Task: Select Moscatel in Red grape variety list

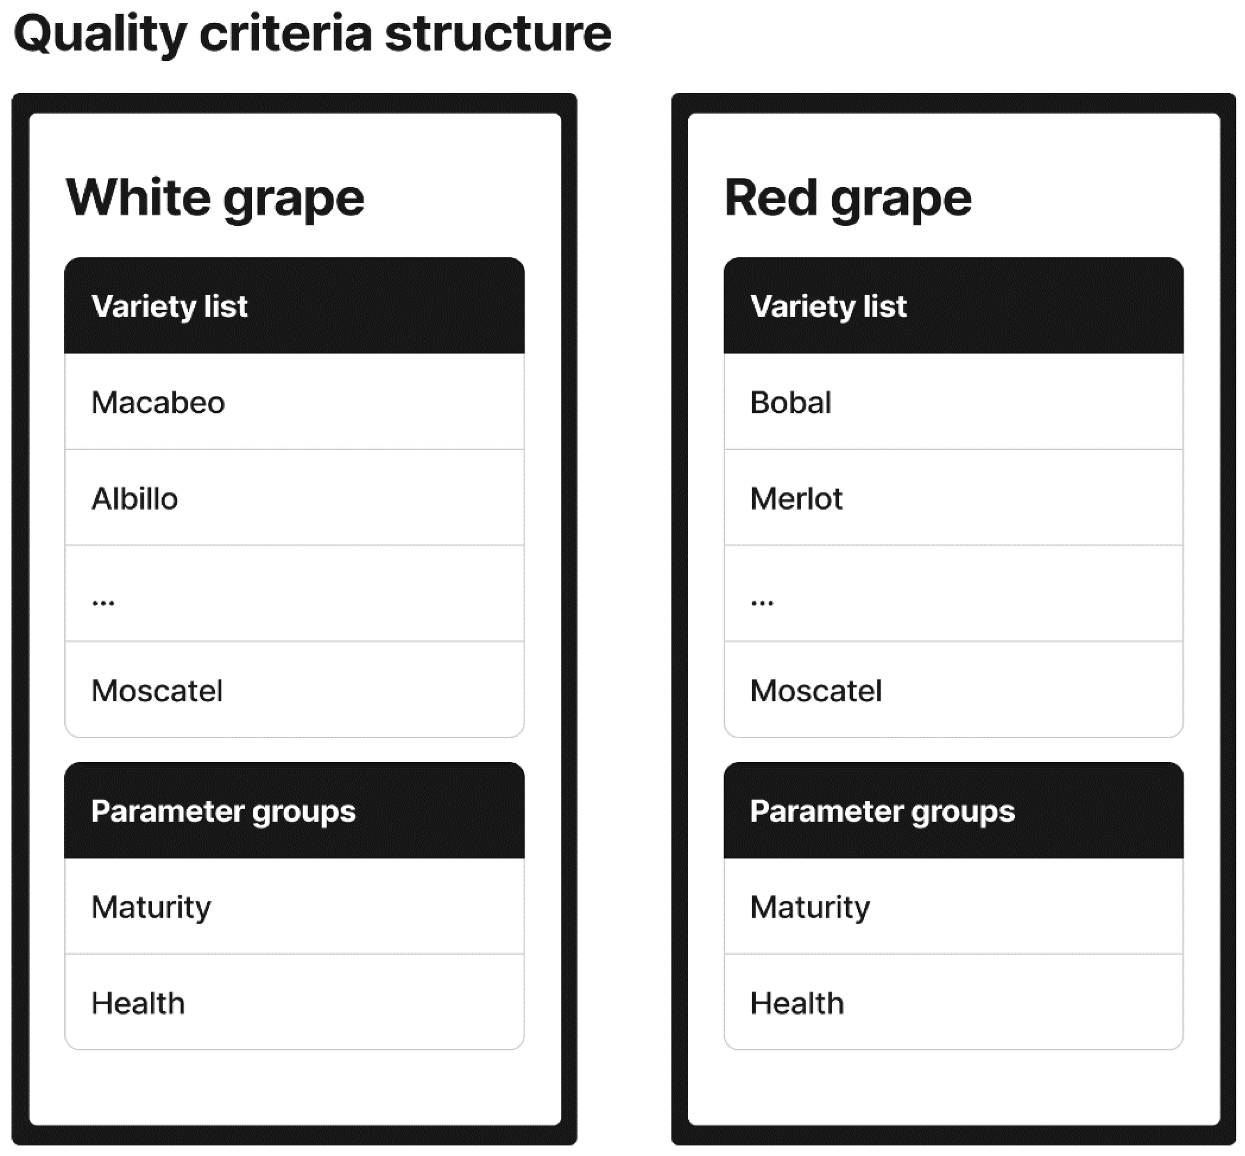Action: point(953,691)
